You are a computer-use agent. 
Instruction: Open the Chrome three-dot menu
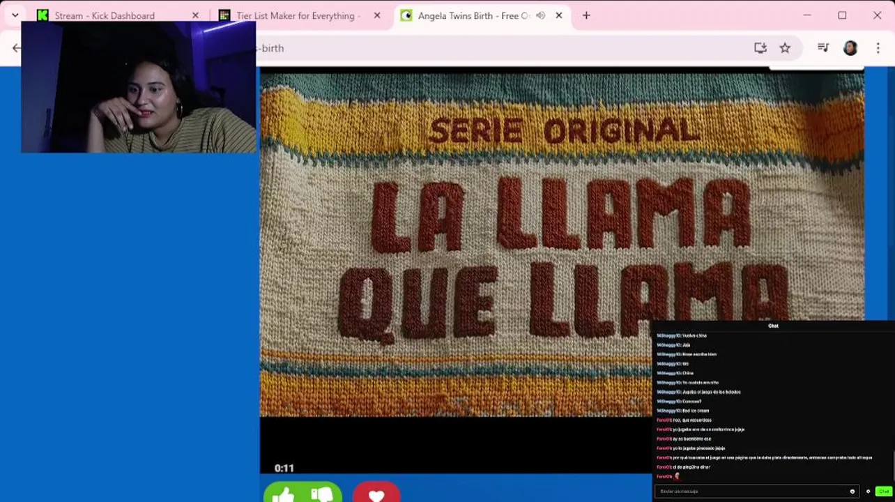(x=878, y=48)
